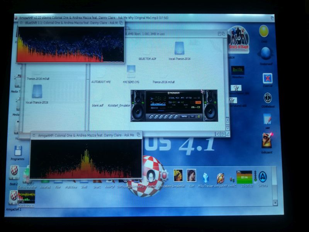This screenshot has height=232, width=309.
Task: Open SimpleMail from the dock
Action: click(178, 176)
